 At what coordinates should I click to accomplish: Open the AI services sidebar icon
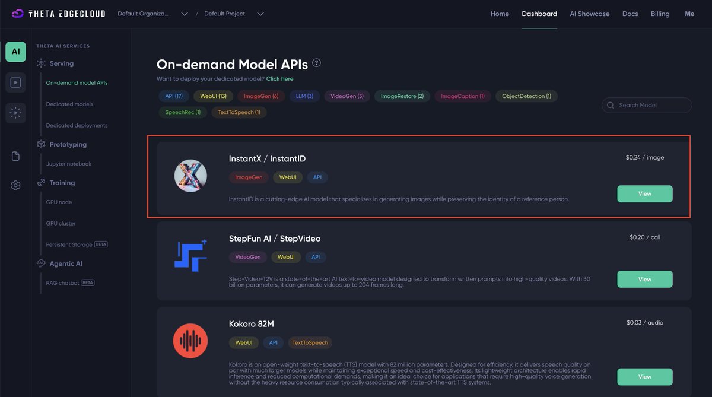tap(15, 52)
